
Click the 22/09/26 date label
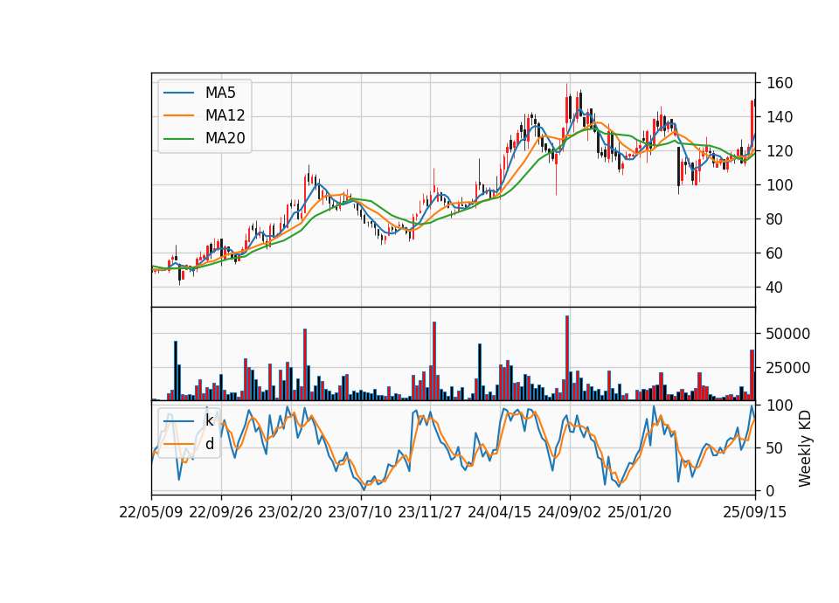tap(221, 512)
